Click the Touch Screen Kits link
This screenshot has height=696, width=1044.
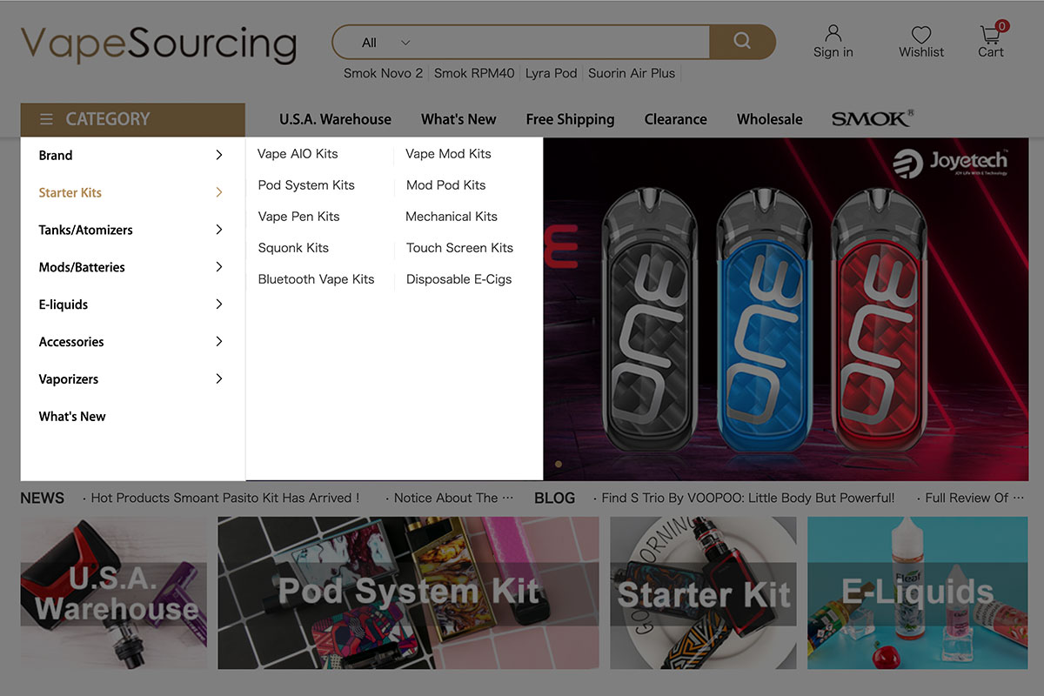point(459,248)
